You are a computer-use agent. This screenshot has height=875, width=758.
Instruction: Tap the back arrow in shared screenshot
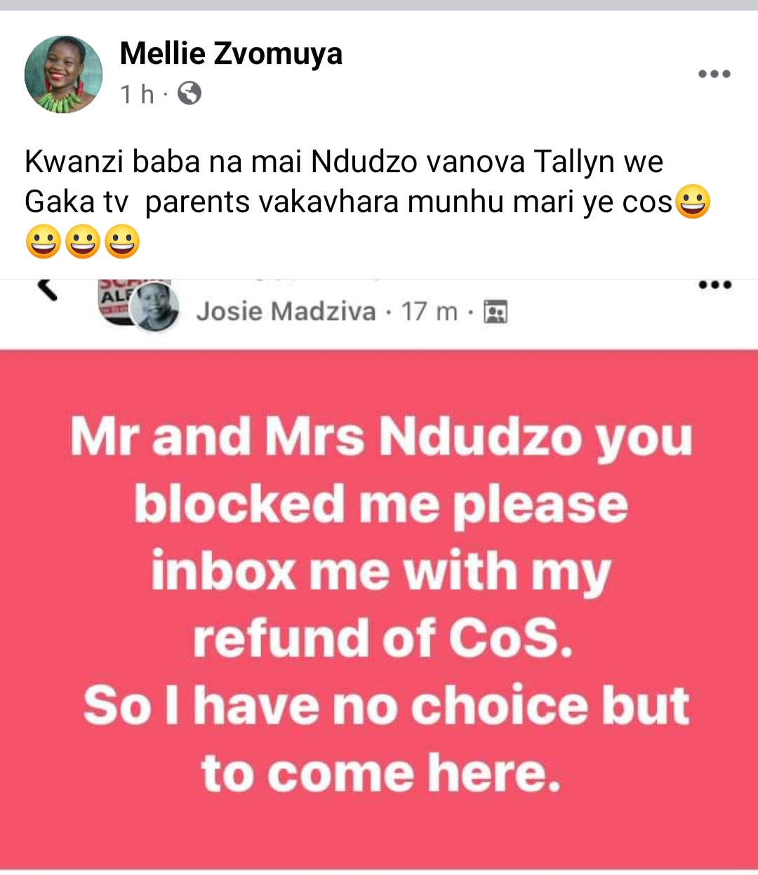[x=46, y=288]
